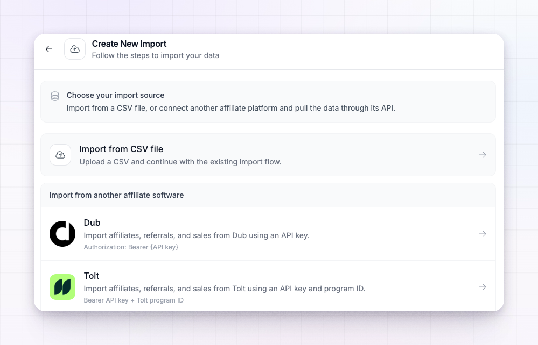Image resolution: width=538 pixels, height=345 pixels.
Task: Click Import from another affiliate software header
Action: pos(116,195)
